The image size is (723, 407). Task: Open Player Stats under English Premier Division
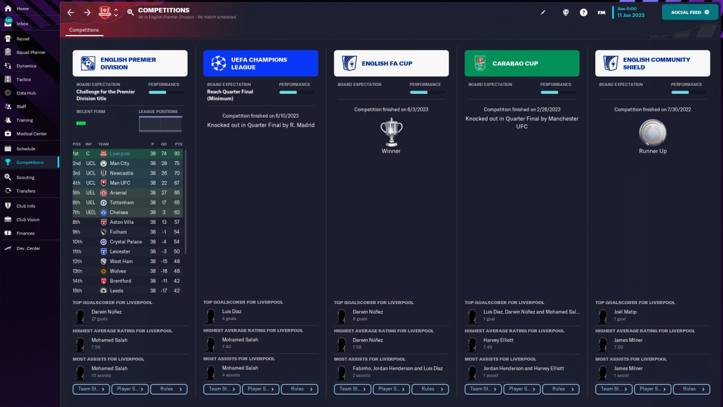click(130, 389)
